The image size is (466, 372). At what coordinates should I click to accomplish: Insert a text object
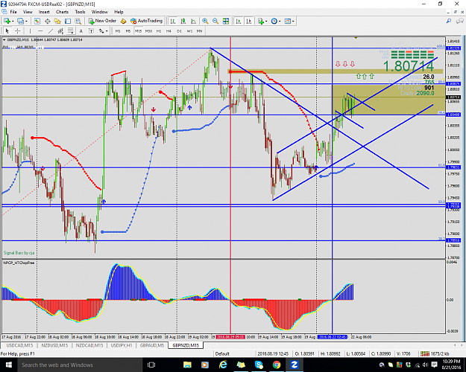click(x=81, y=31)
